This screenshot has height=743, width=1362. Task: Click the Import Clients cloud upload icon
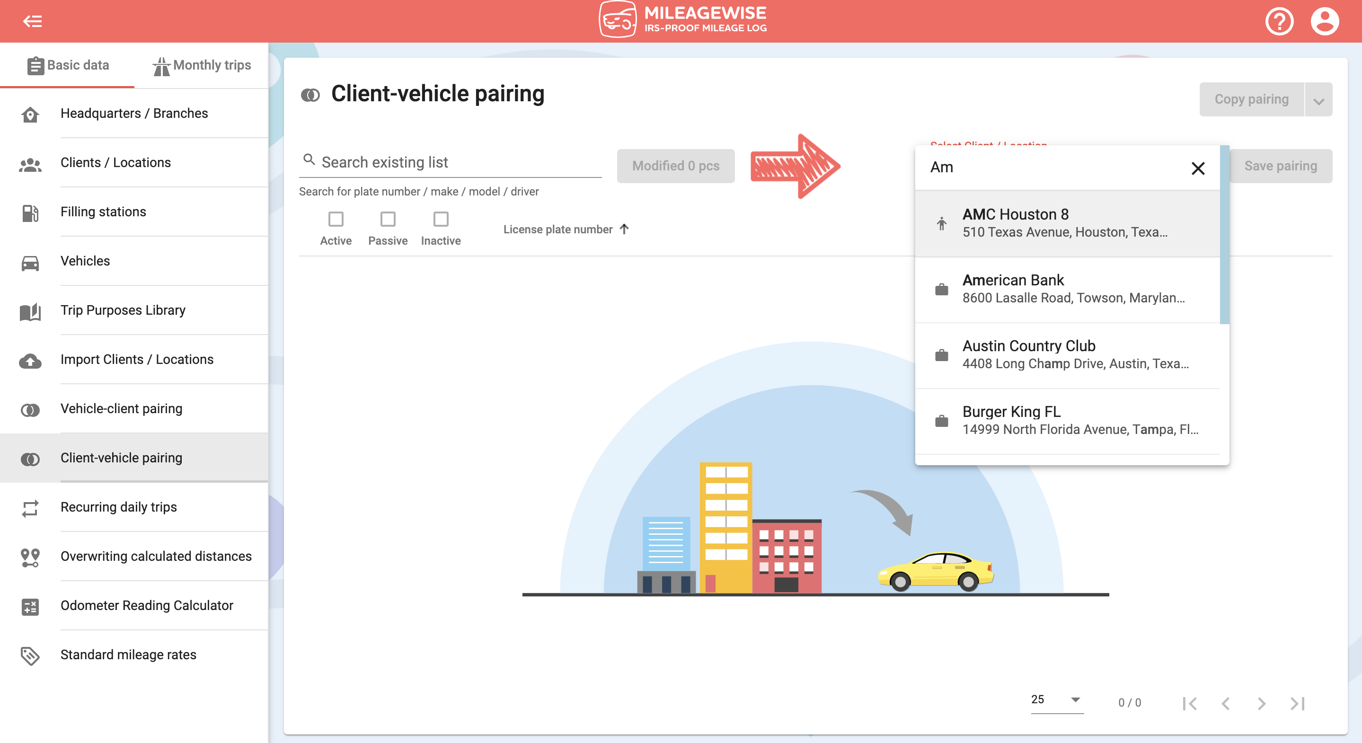tap(30, 360)
